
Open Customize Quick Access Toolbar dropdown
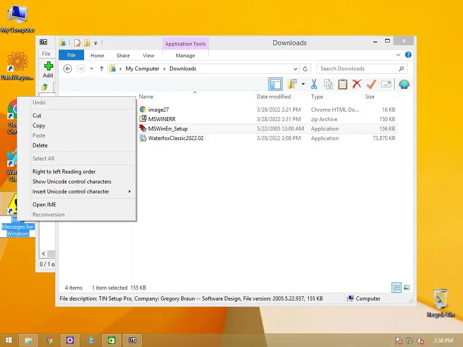click(96, 43)
